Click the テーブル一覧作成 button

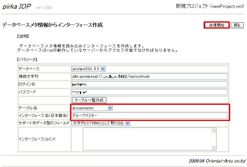point(89,100)
